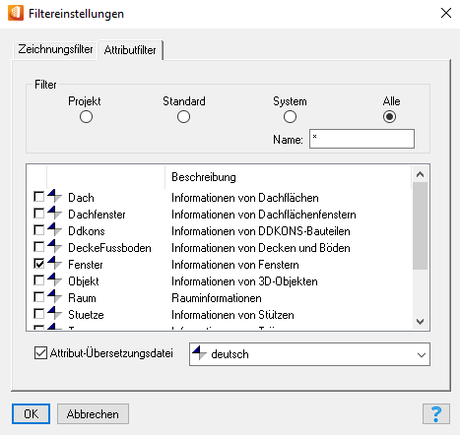Enable the Stuetze checkbox

(39, 314)
